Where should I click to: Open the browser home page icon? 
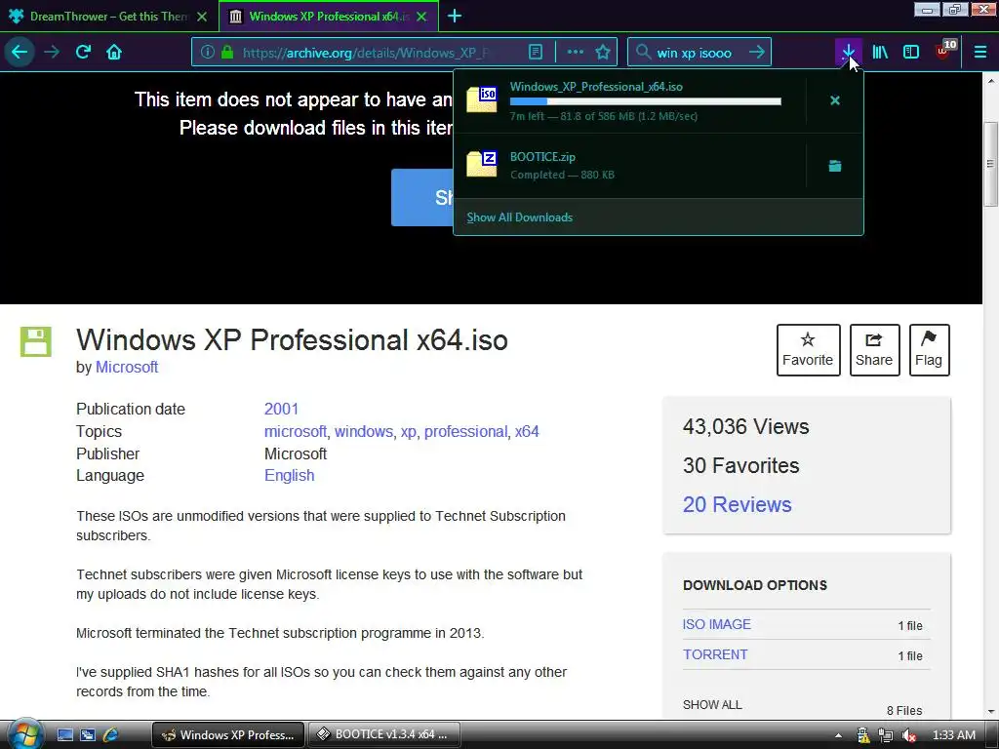(114, 52)
